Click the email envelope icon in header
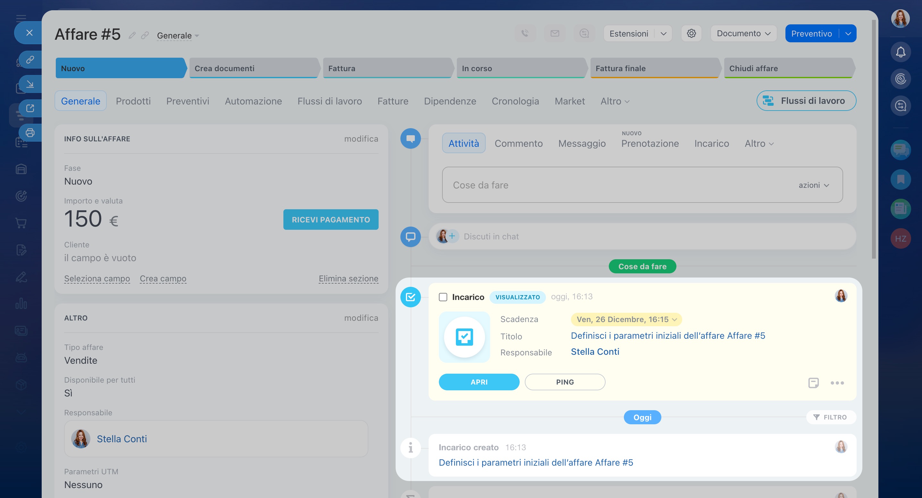The height and width of the screenshot is (498, 922). [554, 34]
